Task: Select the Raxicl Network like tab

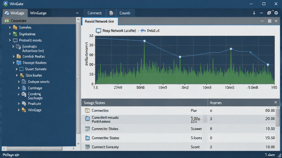Action: coord(100,21)
